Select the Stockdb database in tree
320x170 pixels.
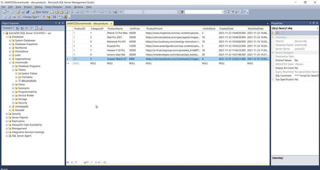coord(19,110)
